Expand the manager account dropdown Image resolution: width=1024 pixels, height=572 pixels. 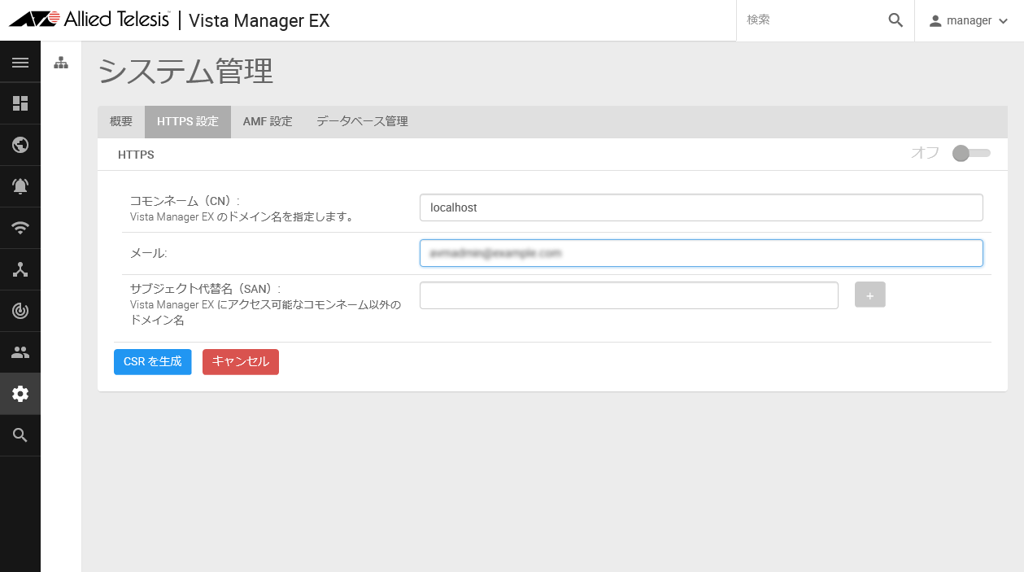[x=969, y=20]
